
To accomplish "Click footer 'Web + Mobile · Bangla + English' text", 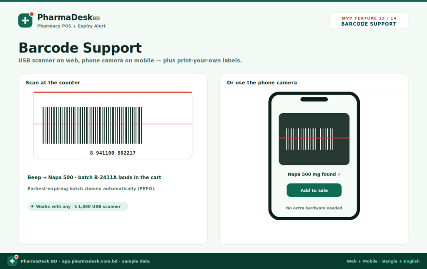I will (383, 261).
